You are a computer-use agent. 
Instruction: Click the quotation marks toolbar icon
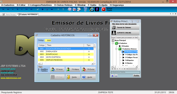tap(58, 9)
